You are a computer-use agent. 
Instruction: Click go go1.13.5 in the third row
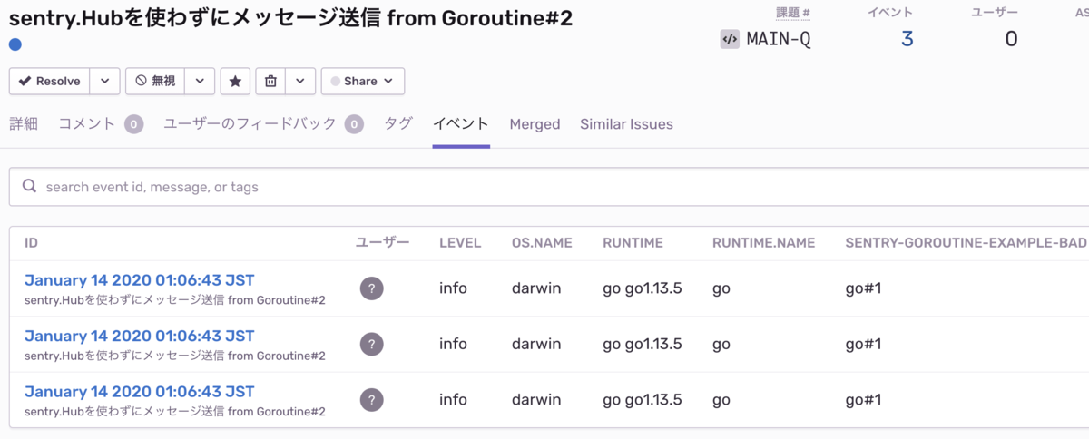(x=642, y=399)
